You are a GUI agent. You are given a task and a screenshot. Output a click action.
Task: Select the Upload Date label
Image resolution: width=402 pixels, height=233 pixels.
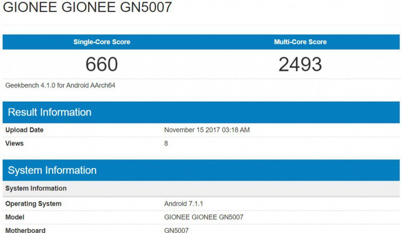[x=25, y=130]
